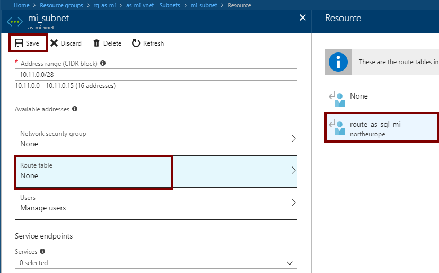The width and height of the screenshot is (439, 273).
Task: Click the Save button in the toolbar
Action: [x=28, y=43]
